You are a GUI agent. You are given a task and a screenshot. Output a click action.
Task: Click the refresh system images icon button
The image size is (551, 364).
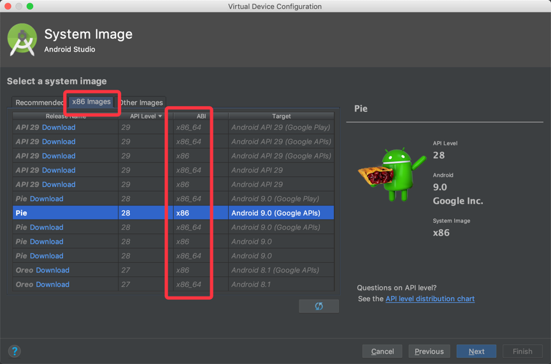(318, 306)
